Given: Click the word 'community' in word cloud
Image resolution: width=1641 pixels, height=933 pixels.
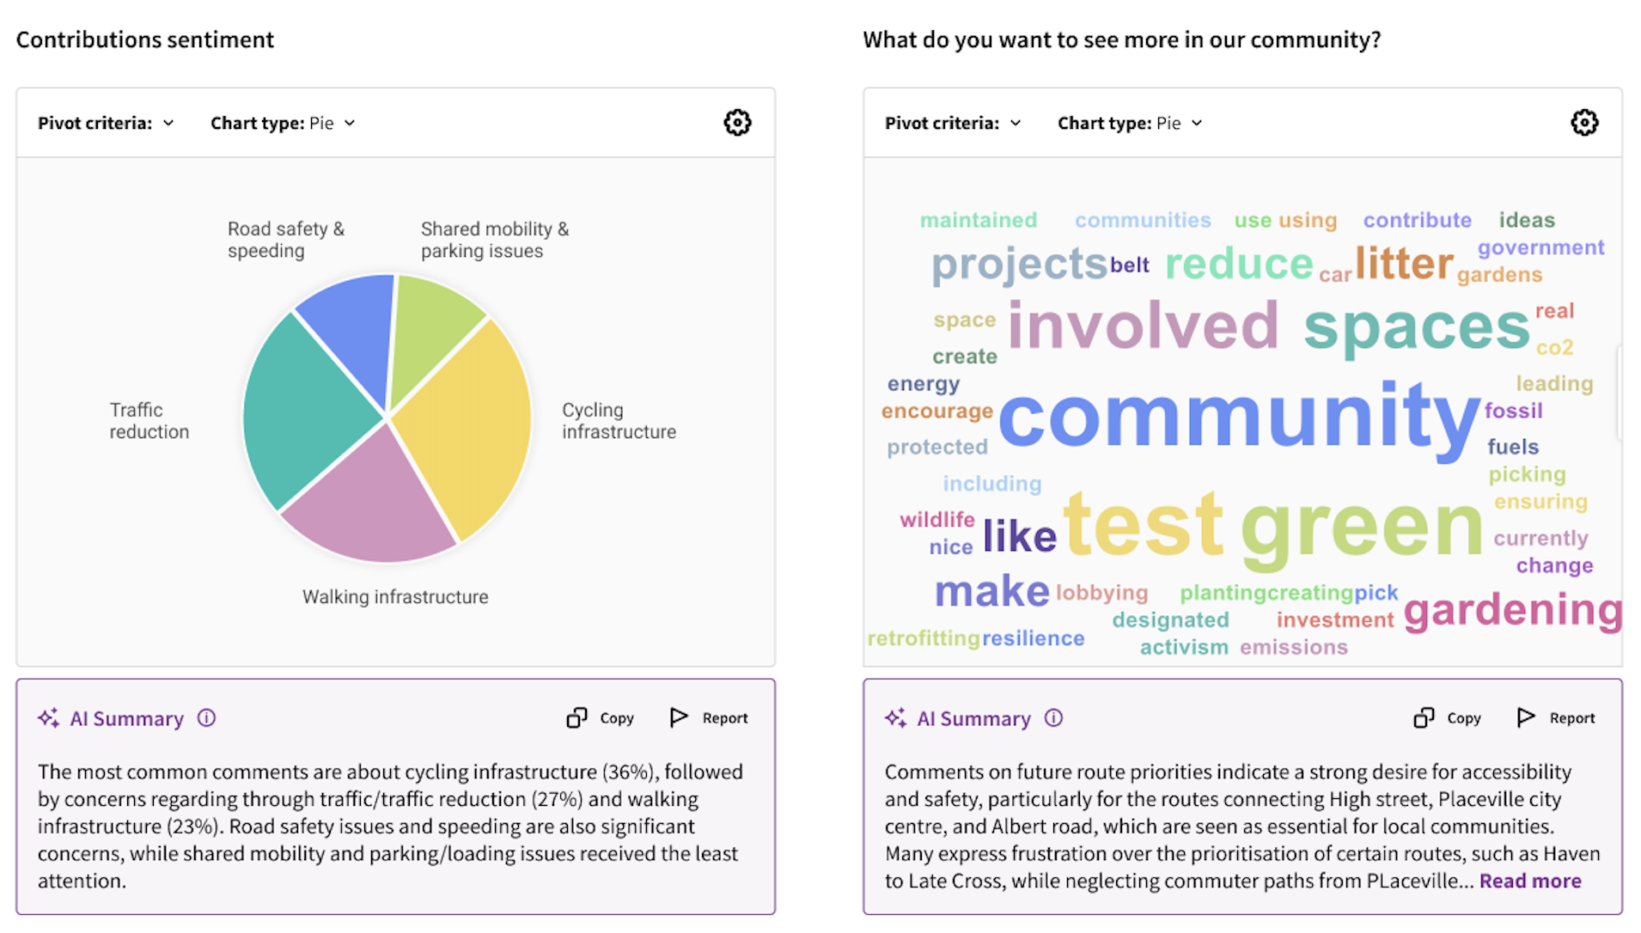Looking at the screenshot, I should pyautogui.click(x=1238, y=417).
